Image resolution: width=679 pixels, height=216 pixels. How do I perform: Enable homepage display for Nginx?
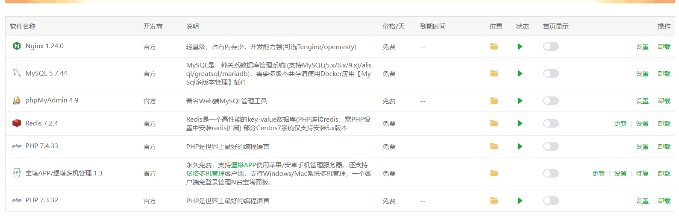[x=551, y=47]
